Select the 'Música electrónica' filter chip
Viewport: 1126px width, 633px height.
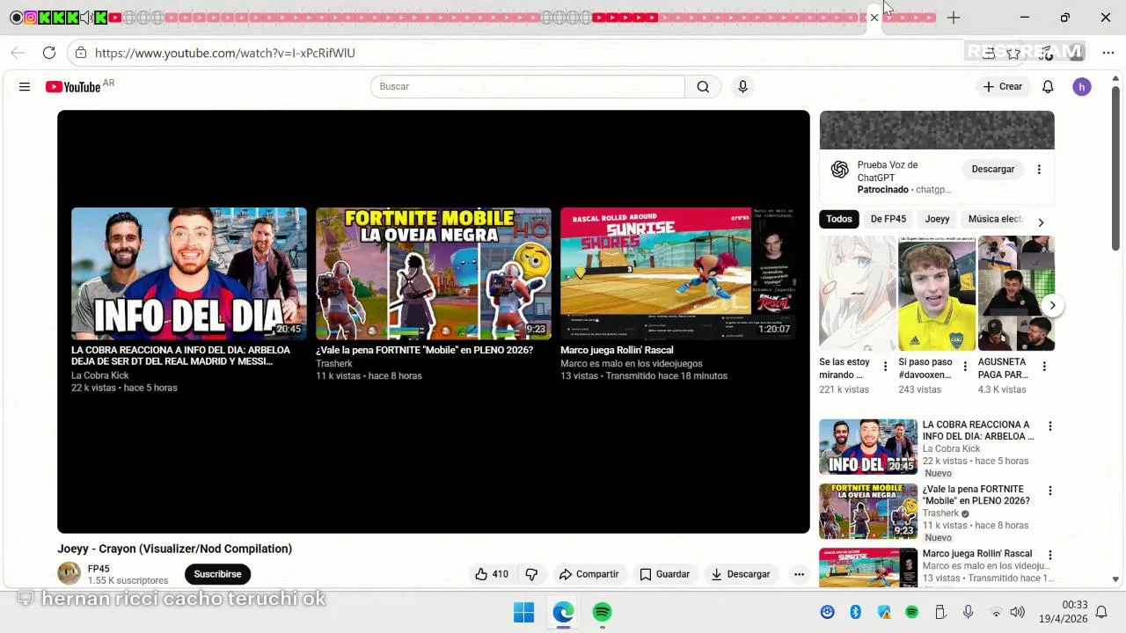pos(996,219)
